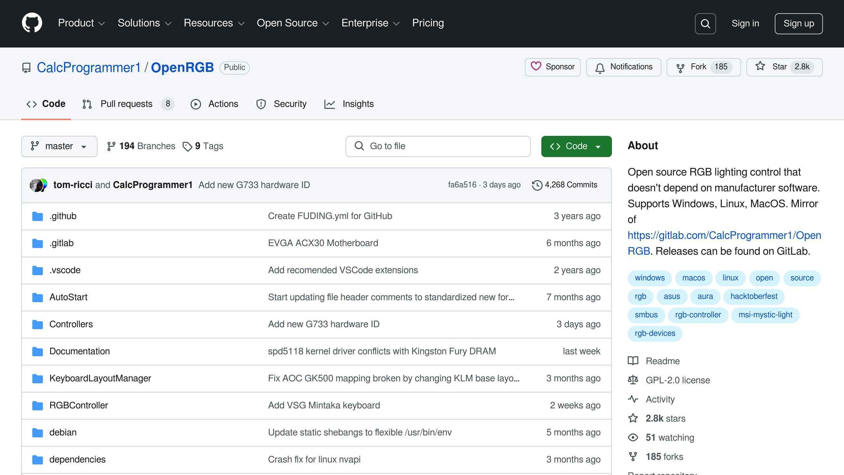Click the folder icon for AutoStart
Image resolution: width=844 pixels, height=475 pixels.
tap(38, 298)
